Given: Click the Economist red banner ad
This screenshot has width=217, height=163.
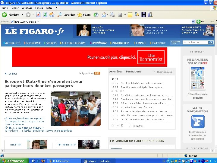Looking at the screenshot, I should (x=90, y=57).
